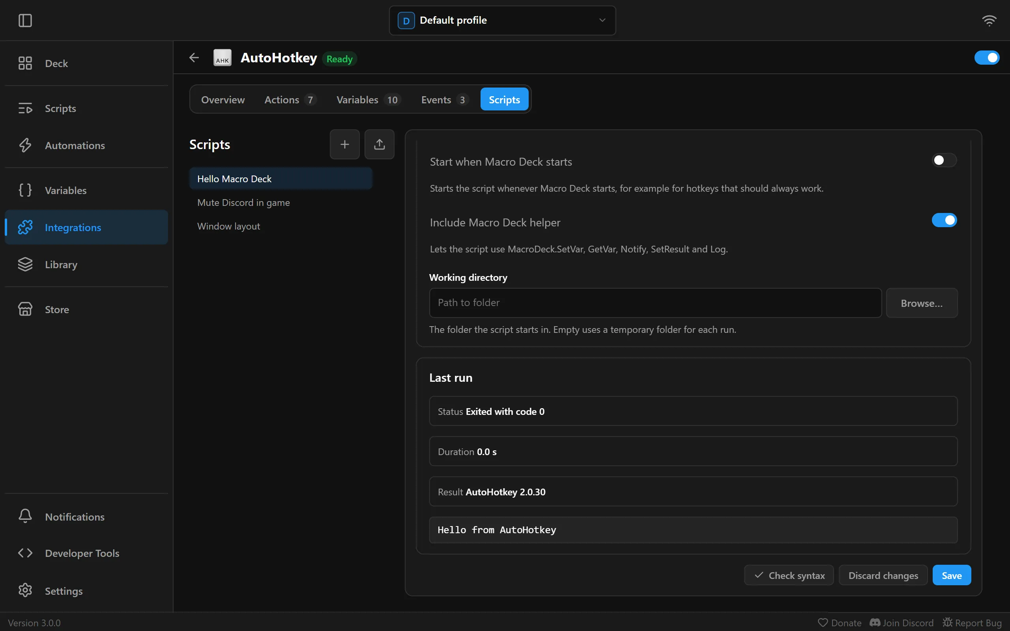Image resolution: width=1010 pixels, height=631 pixels.
Task: Open the Variables tab with 10
Action: point(368,99)
